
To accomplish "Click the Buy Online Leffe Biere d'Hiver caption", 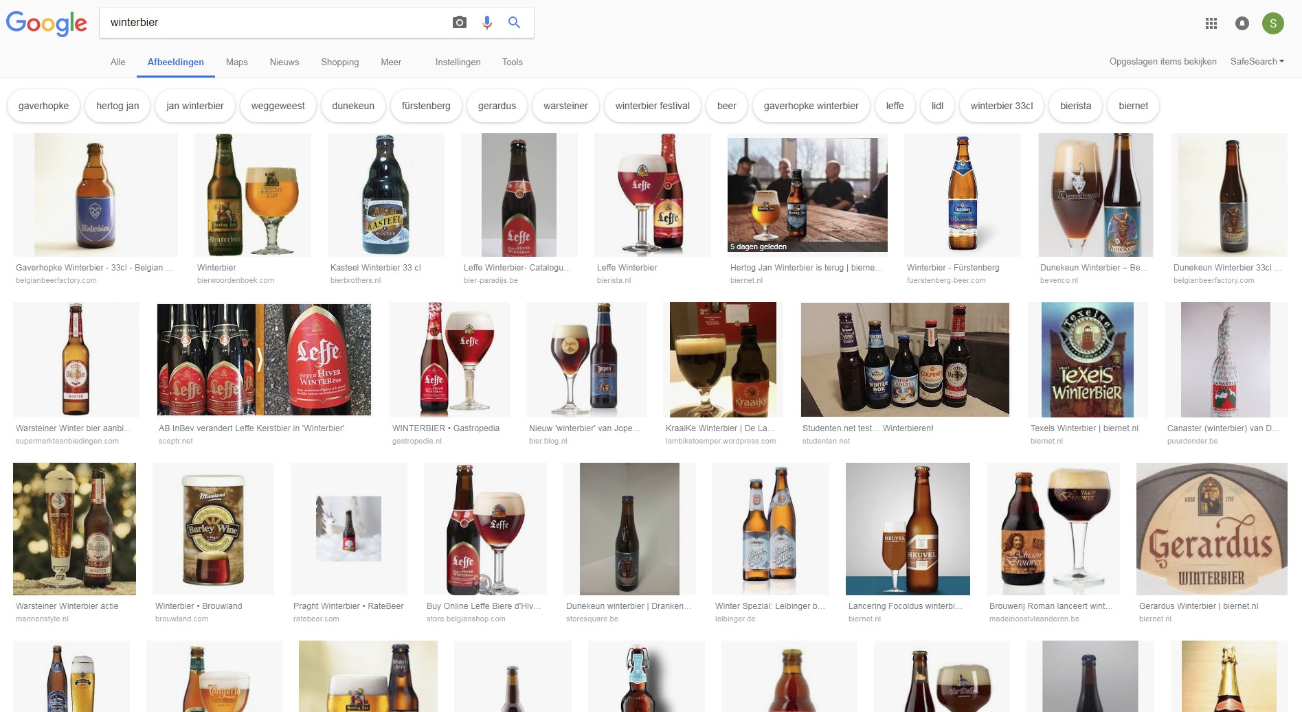I will pyautogui.click(x=484, y=606).
